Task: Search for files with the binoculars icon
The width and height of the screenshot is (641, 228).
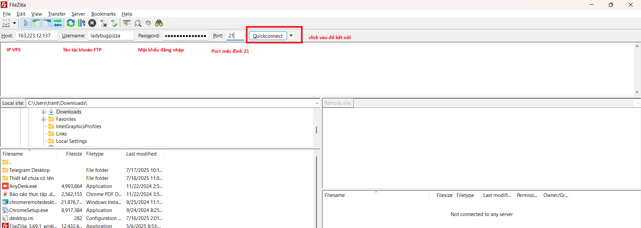Action: [159, 23]
